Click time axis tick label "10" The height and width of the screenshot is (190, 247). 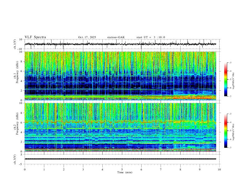click(x=219, y=170)
